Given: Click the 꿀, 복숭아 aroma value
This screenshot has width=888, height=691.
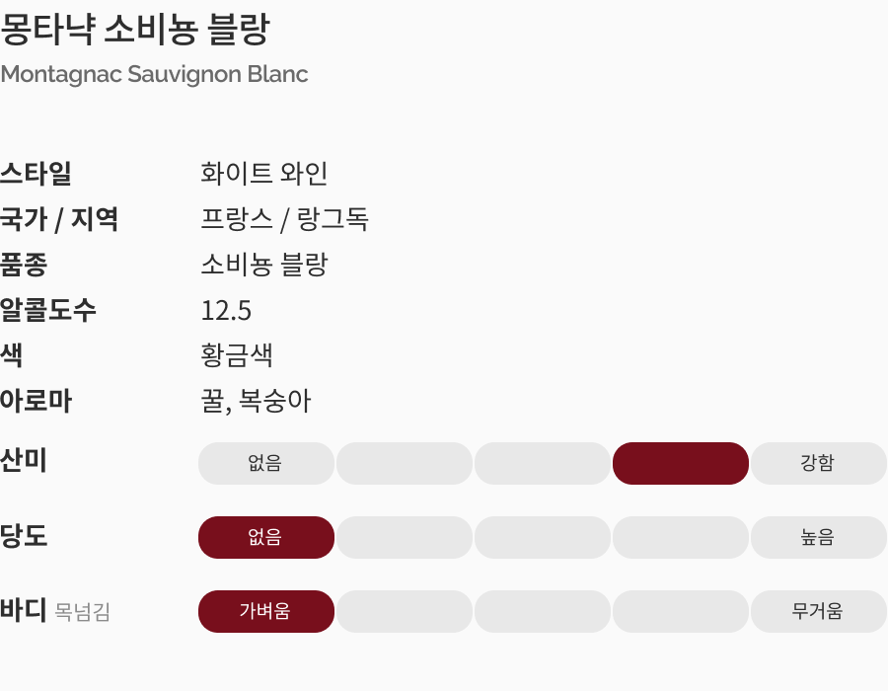Looking at the screenshot, I should pos(256,401).
